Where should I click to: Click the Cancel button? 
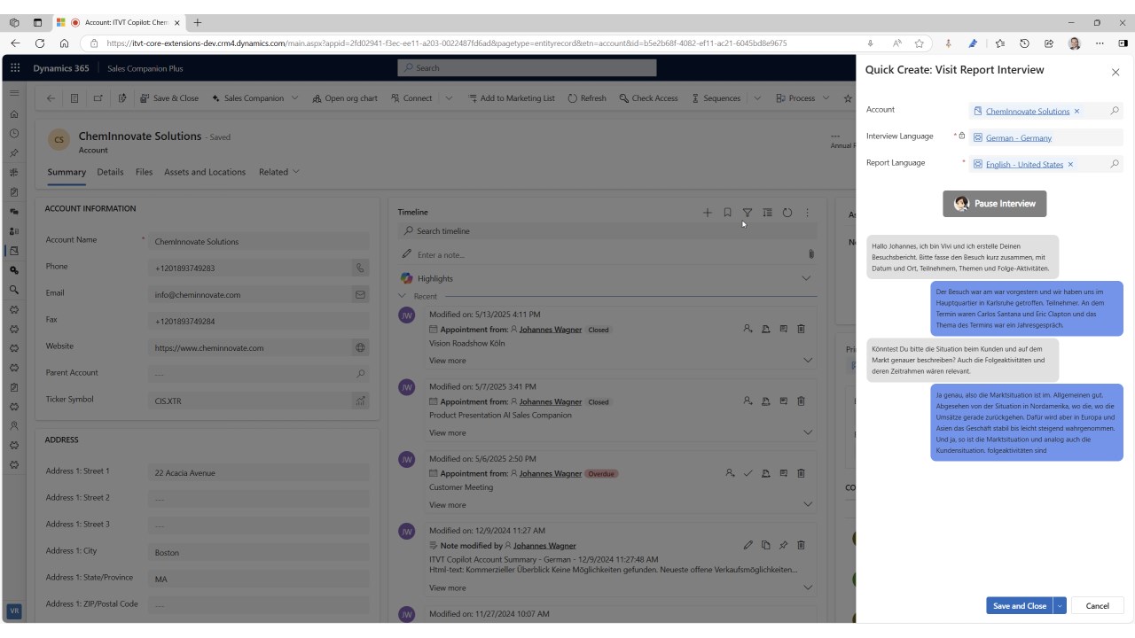coord(1097,606)
